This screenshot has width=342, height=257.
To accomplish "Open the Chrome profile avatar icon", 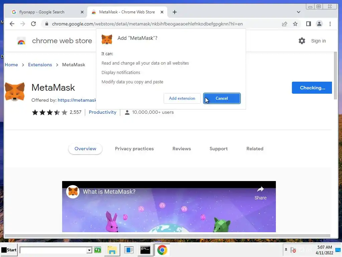I will (x=319, y=24).
